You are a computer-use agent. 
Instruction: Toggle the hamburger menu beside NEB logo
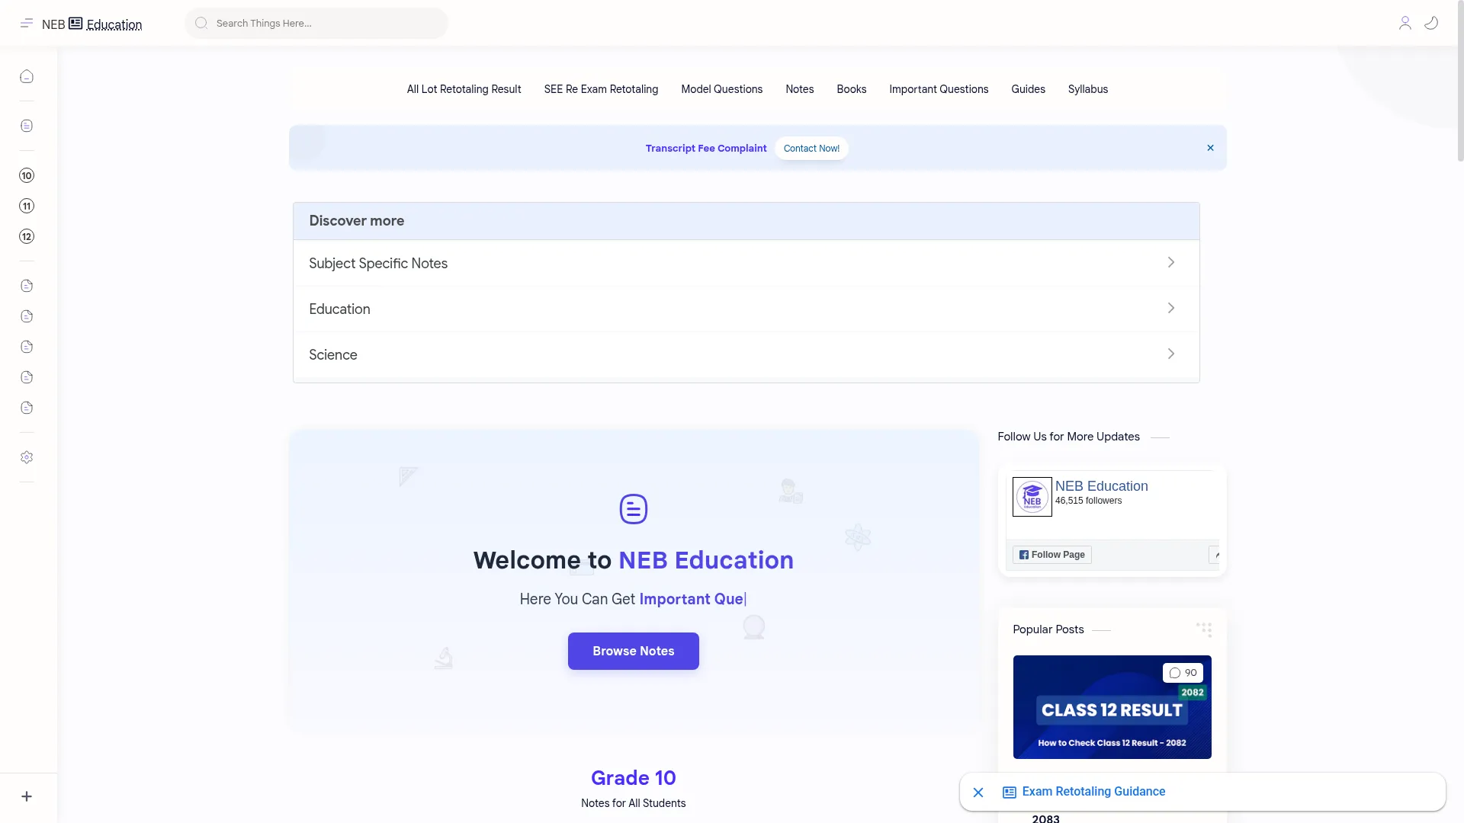27,24
